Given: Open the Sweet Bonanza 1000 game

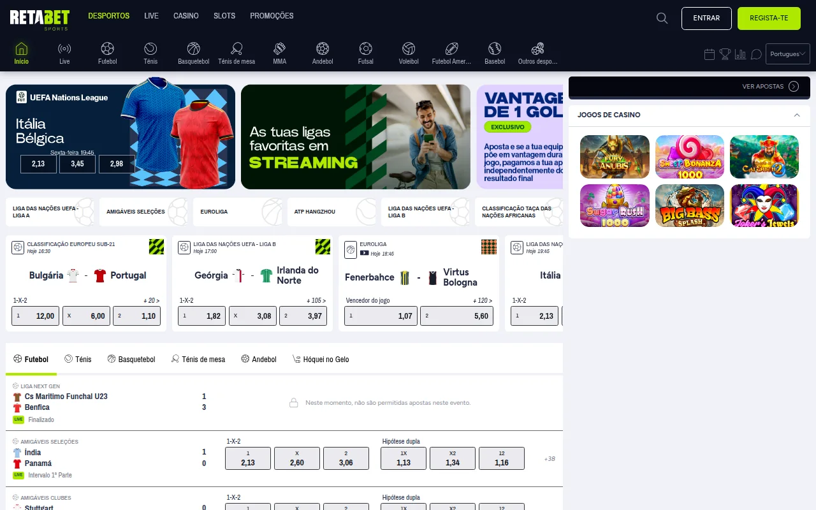Looking at the screenshot, I should click(x=690, y=157).
